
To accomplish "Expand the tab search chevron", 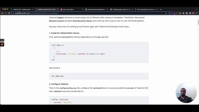I will [197, 10].
